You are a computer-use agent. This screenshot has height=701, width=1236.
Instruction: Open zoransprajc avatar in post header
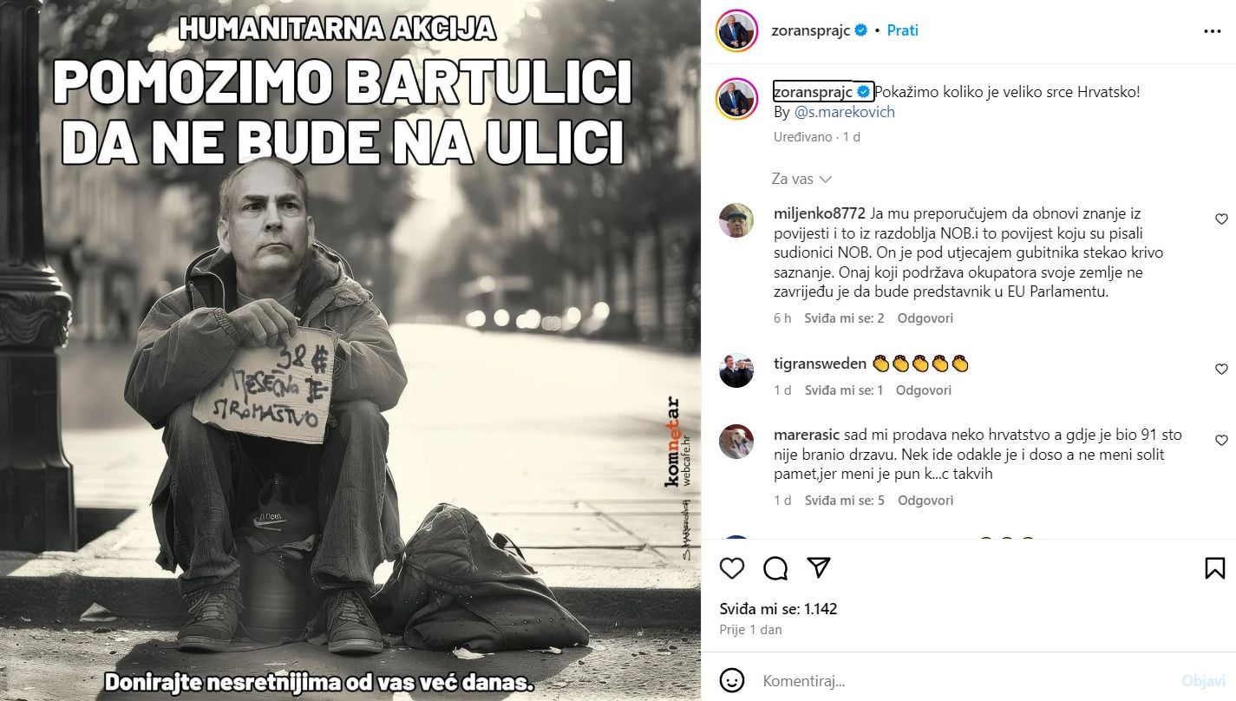click(x=736, y=31)
